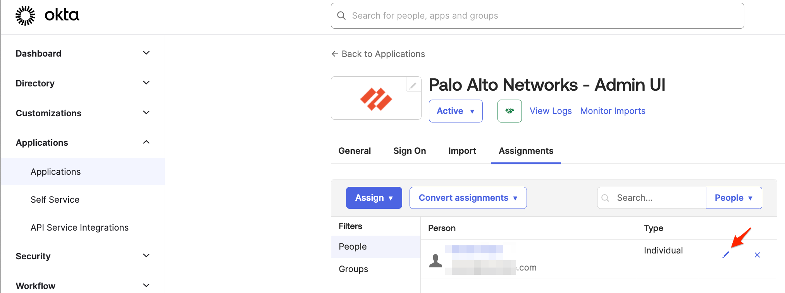Click the magnifier icon in assignments search

[605, 198]
